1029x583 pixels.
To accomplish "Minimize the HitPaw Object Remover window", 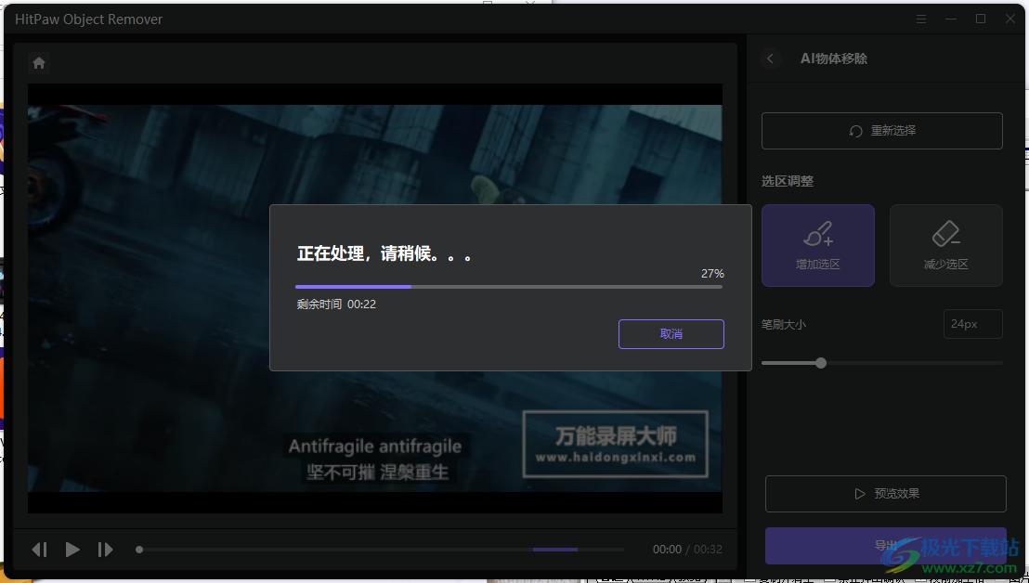I will click(951, 19).
